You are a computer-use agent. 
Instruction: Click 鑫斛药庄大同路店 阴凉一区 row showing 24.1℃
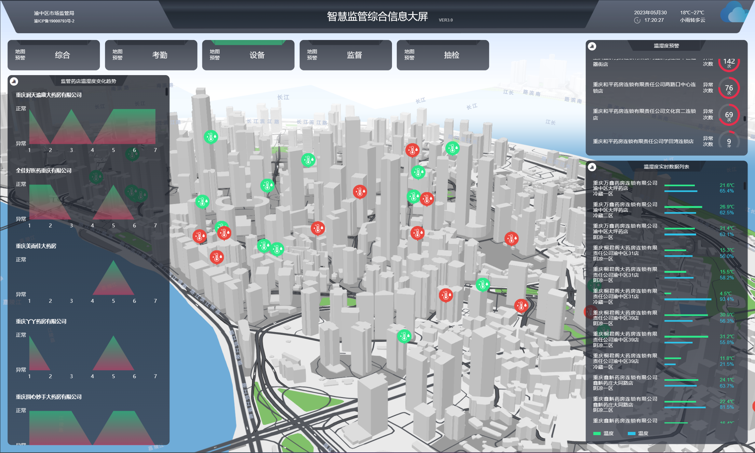pyautogui.click(x=664, y=382)
